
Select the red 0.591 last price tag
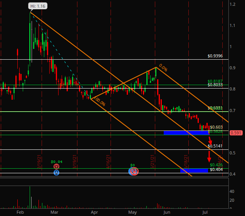[236, 133]
